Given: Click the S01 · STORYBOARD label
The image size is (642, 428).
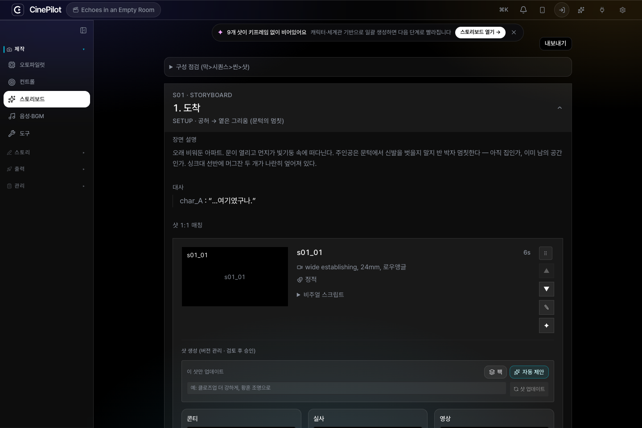Looking at the screenshot, I should (x=202, y=95).
